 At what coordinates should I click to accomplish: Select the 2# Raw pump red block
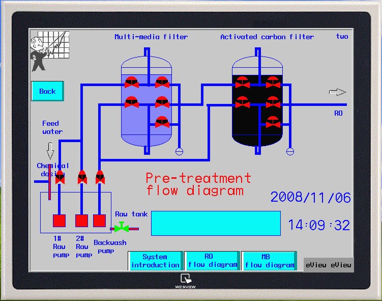[x=81, y=221]
